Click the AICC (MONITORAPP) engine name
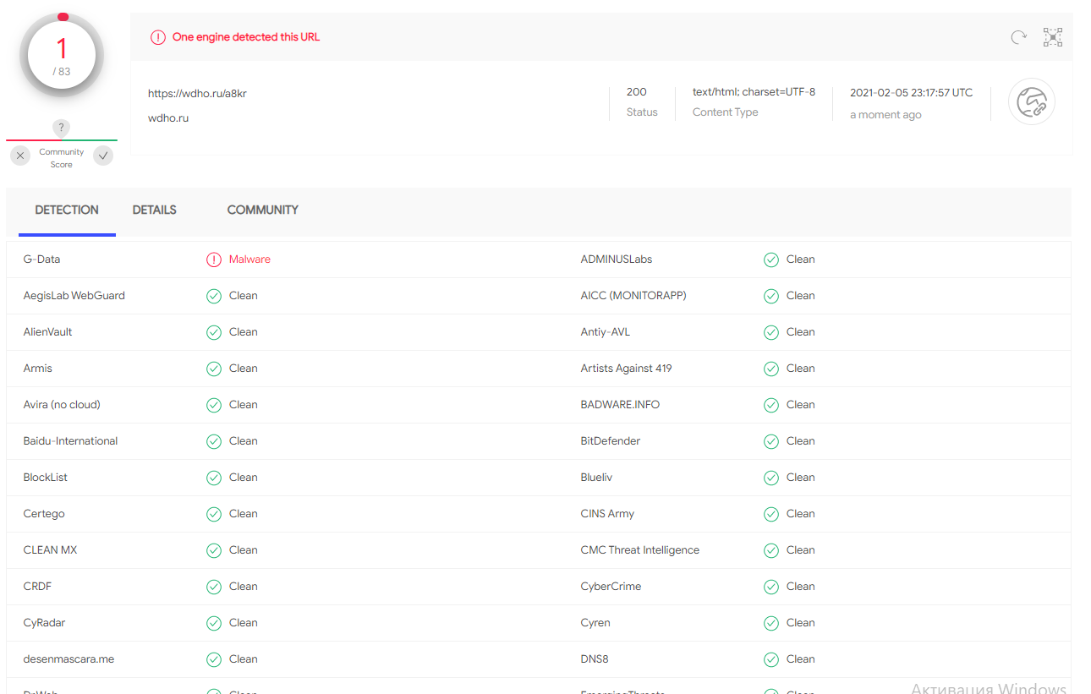This screenshot has height=694, width=1091. point(633,296)
